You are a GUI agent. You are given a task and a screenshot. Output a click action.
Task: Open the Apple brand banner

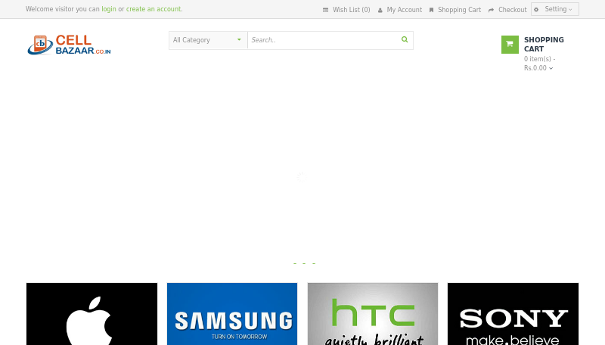(92, 314)
